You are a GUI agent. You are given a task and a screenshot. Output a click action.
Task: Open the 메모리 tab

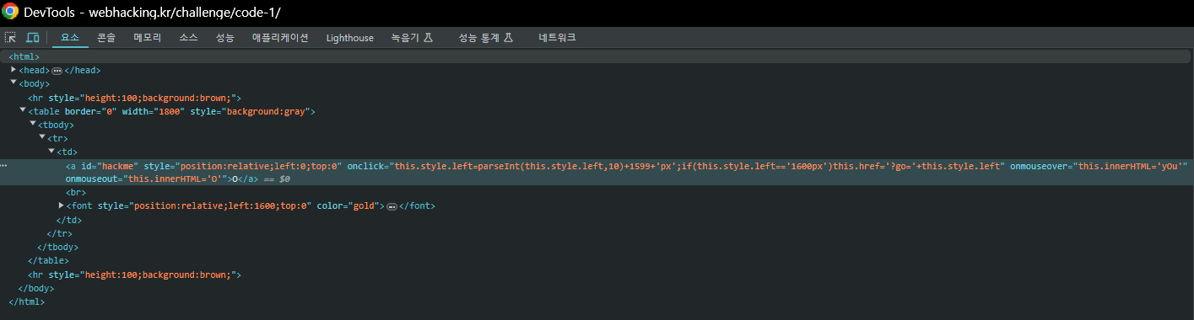pos(147,38)
